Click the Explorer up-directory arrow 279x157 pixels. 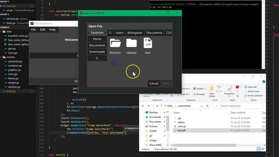[x=157, y=106]
